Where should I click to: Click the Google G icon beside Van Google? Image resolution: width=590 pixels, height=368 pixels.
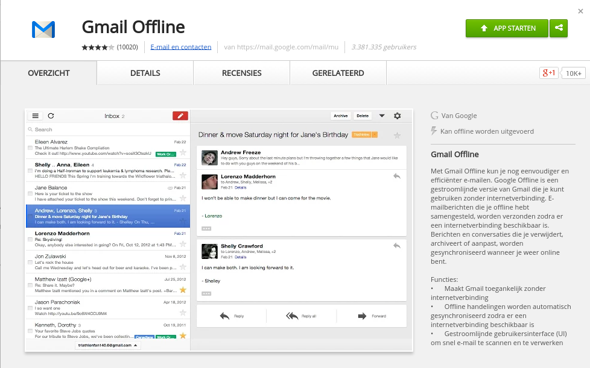point(434,116)
